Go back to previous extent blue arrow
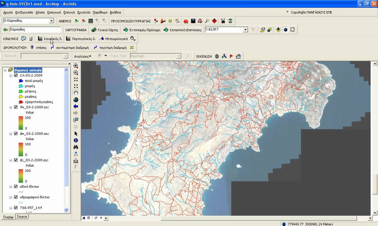The height and width of the screenshot is (226, 378). click(x=76, y=107)
